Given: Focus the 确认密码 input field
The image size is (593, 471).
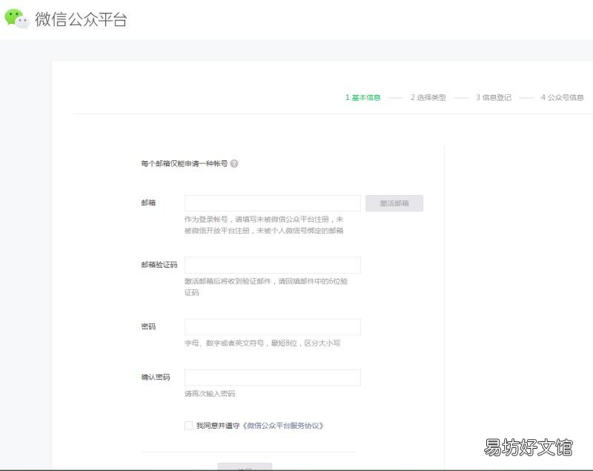Looking at the screenshot, I should point(273,378).
